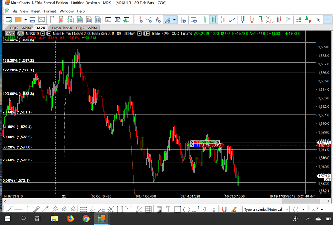
Task: Select the hollow candlestick chart style
Action: tap(223, 20)
